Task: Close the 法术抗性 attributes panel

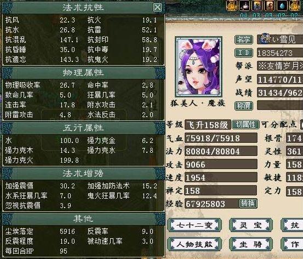Action: (x=157, y=7)
